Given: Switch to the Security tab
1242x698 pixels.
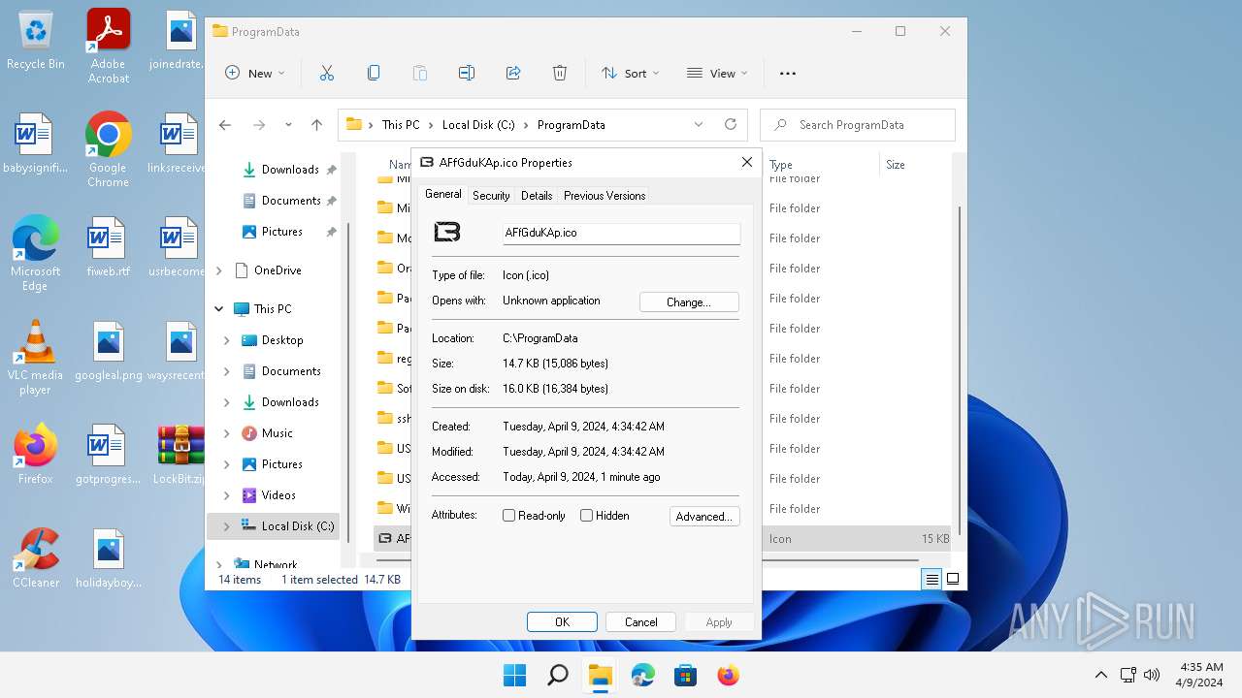Looking at the screenshot, I should tap(491, 196).
